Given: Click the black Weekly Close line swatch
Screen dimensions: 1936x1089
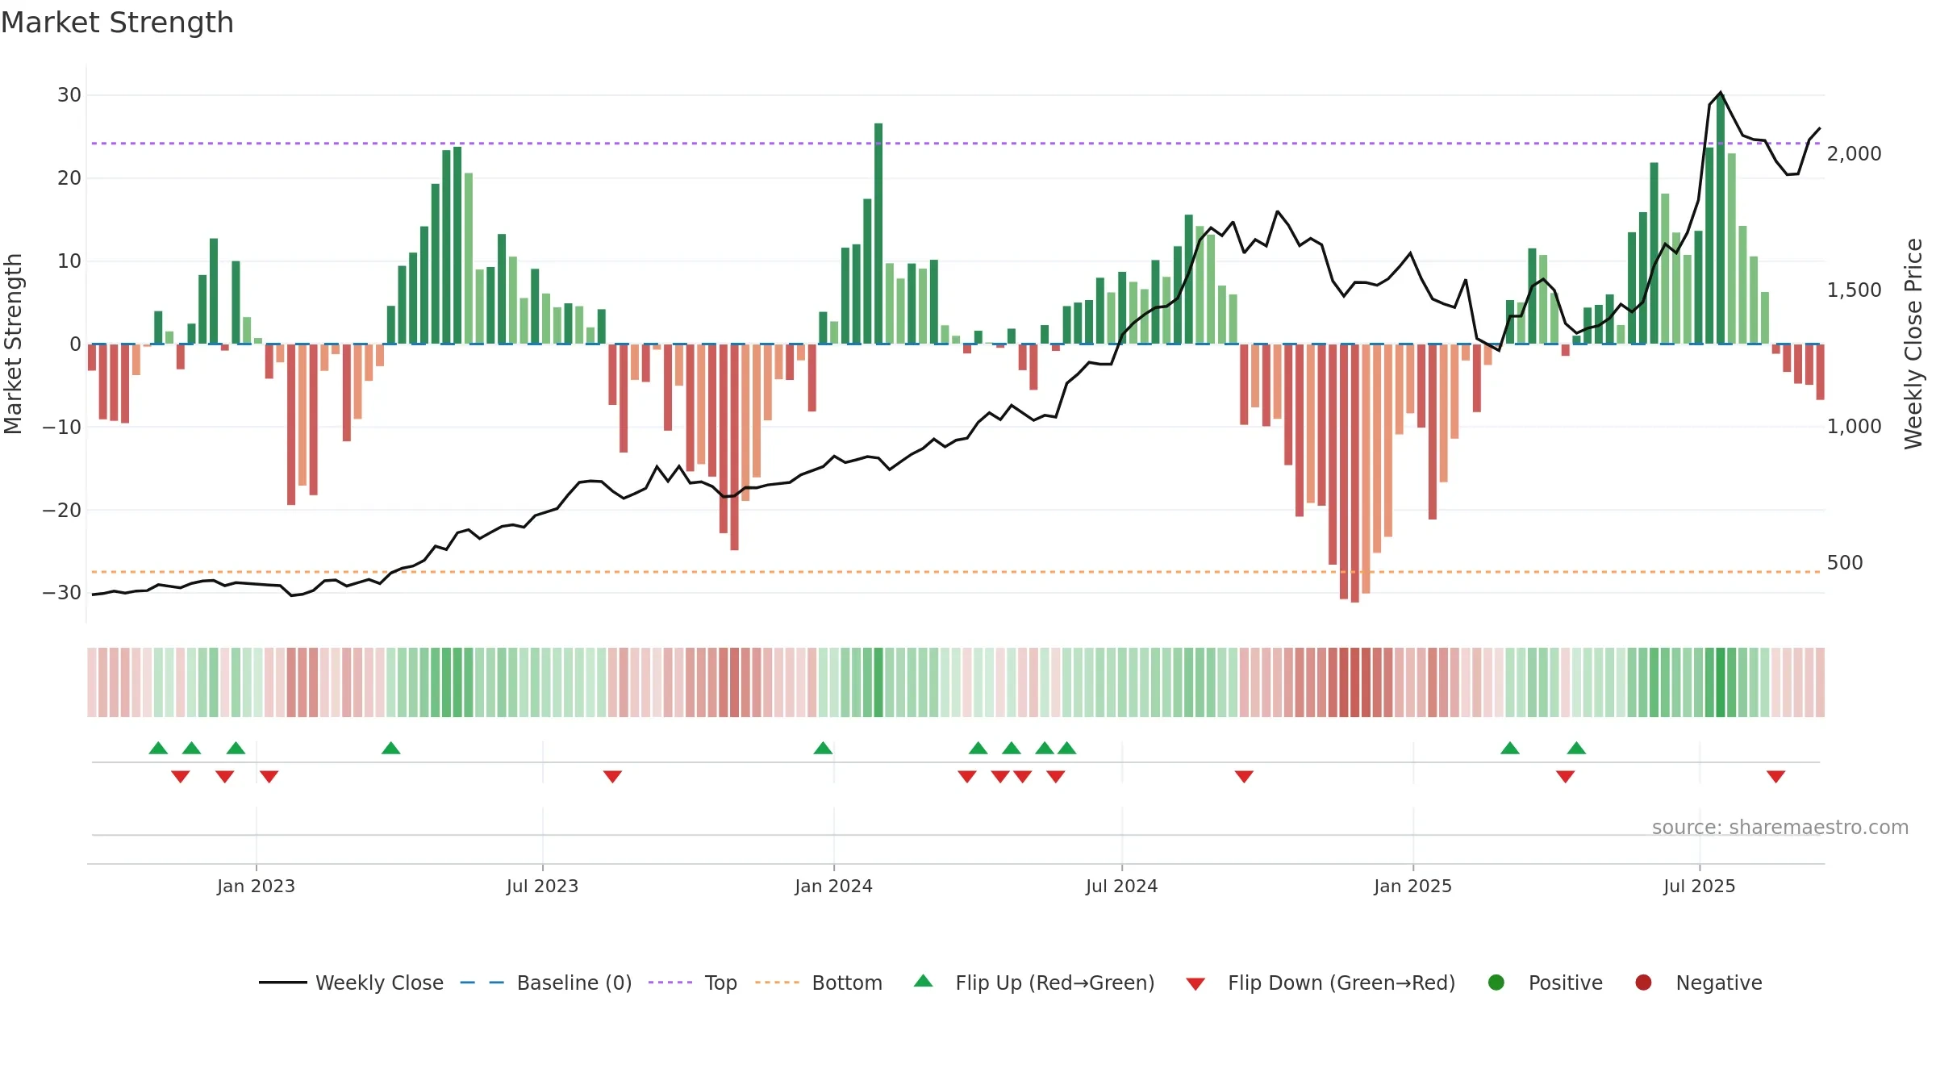Looking at the screenshot, I should [x=283, y=983].
